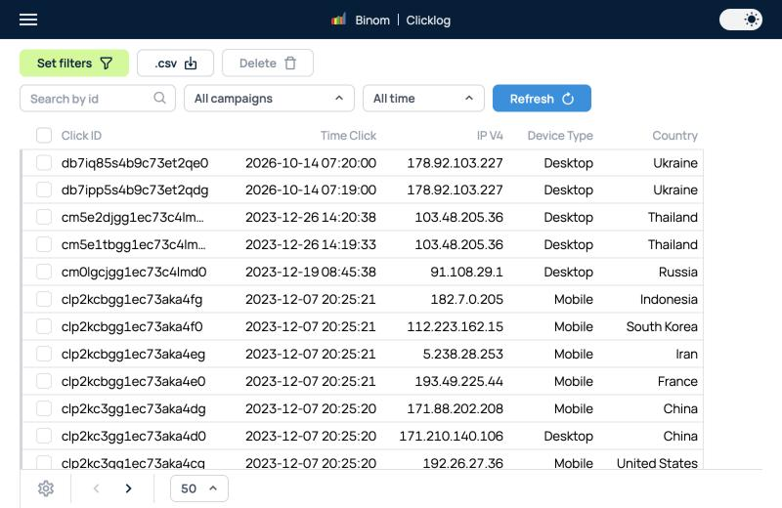Click IP 193.49.225.44
This screenshot has width=782, height=508.
tap(458, 381)
